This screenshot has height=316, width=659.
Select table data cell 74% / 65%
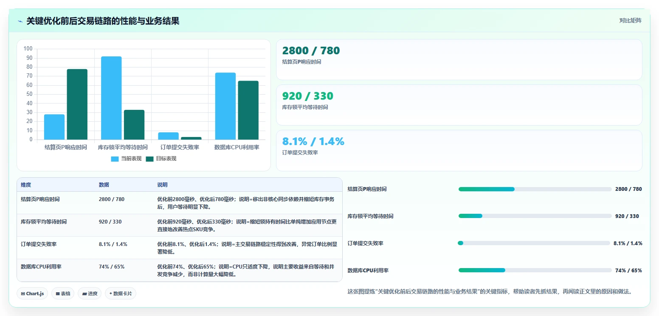(112, 266)
